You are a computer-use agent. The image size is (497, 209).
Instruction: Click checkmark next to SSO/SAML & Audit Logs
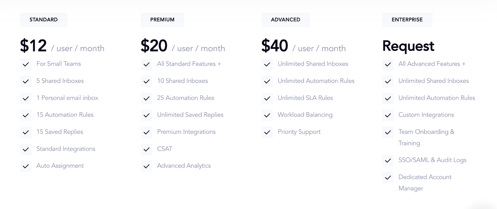[388, 161]
